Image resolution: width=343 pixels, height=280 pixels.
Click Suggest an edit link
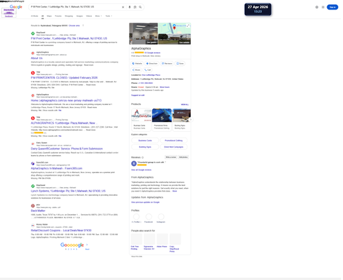(138, 95)
